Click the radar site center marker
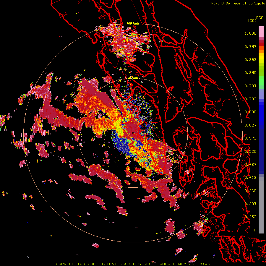The image size is (266, 266). [x=133, y=133]
